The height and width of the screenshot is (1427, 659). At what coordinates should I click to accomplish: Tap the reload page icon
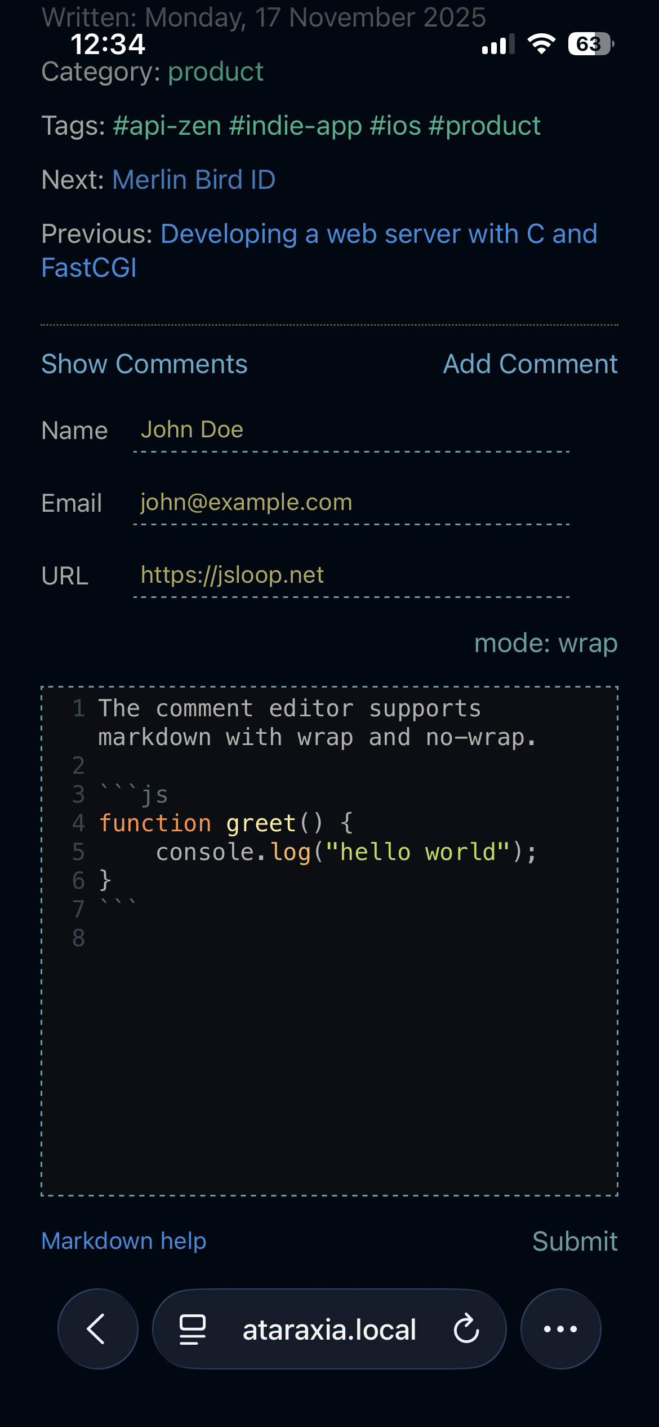466,1328
